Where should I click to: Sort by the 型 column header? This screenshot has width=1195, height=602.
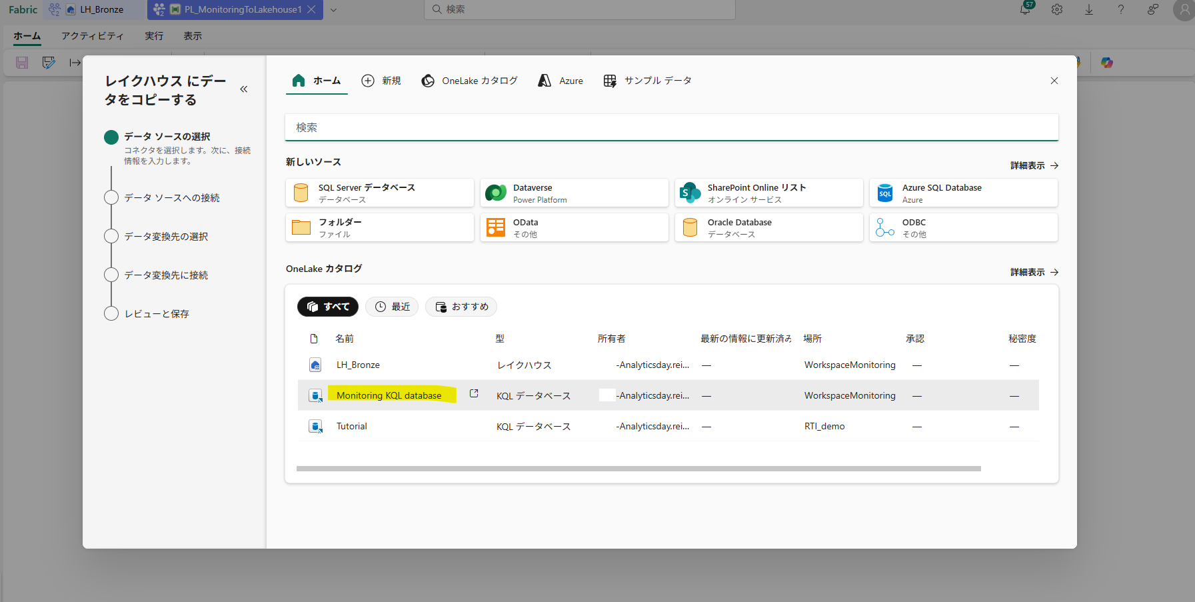tap(500, 339)
